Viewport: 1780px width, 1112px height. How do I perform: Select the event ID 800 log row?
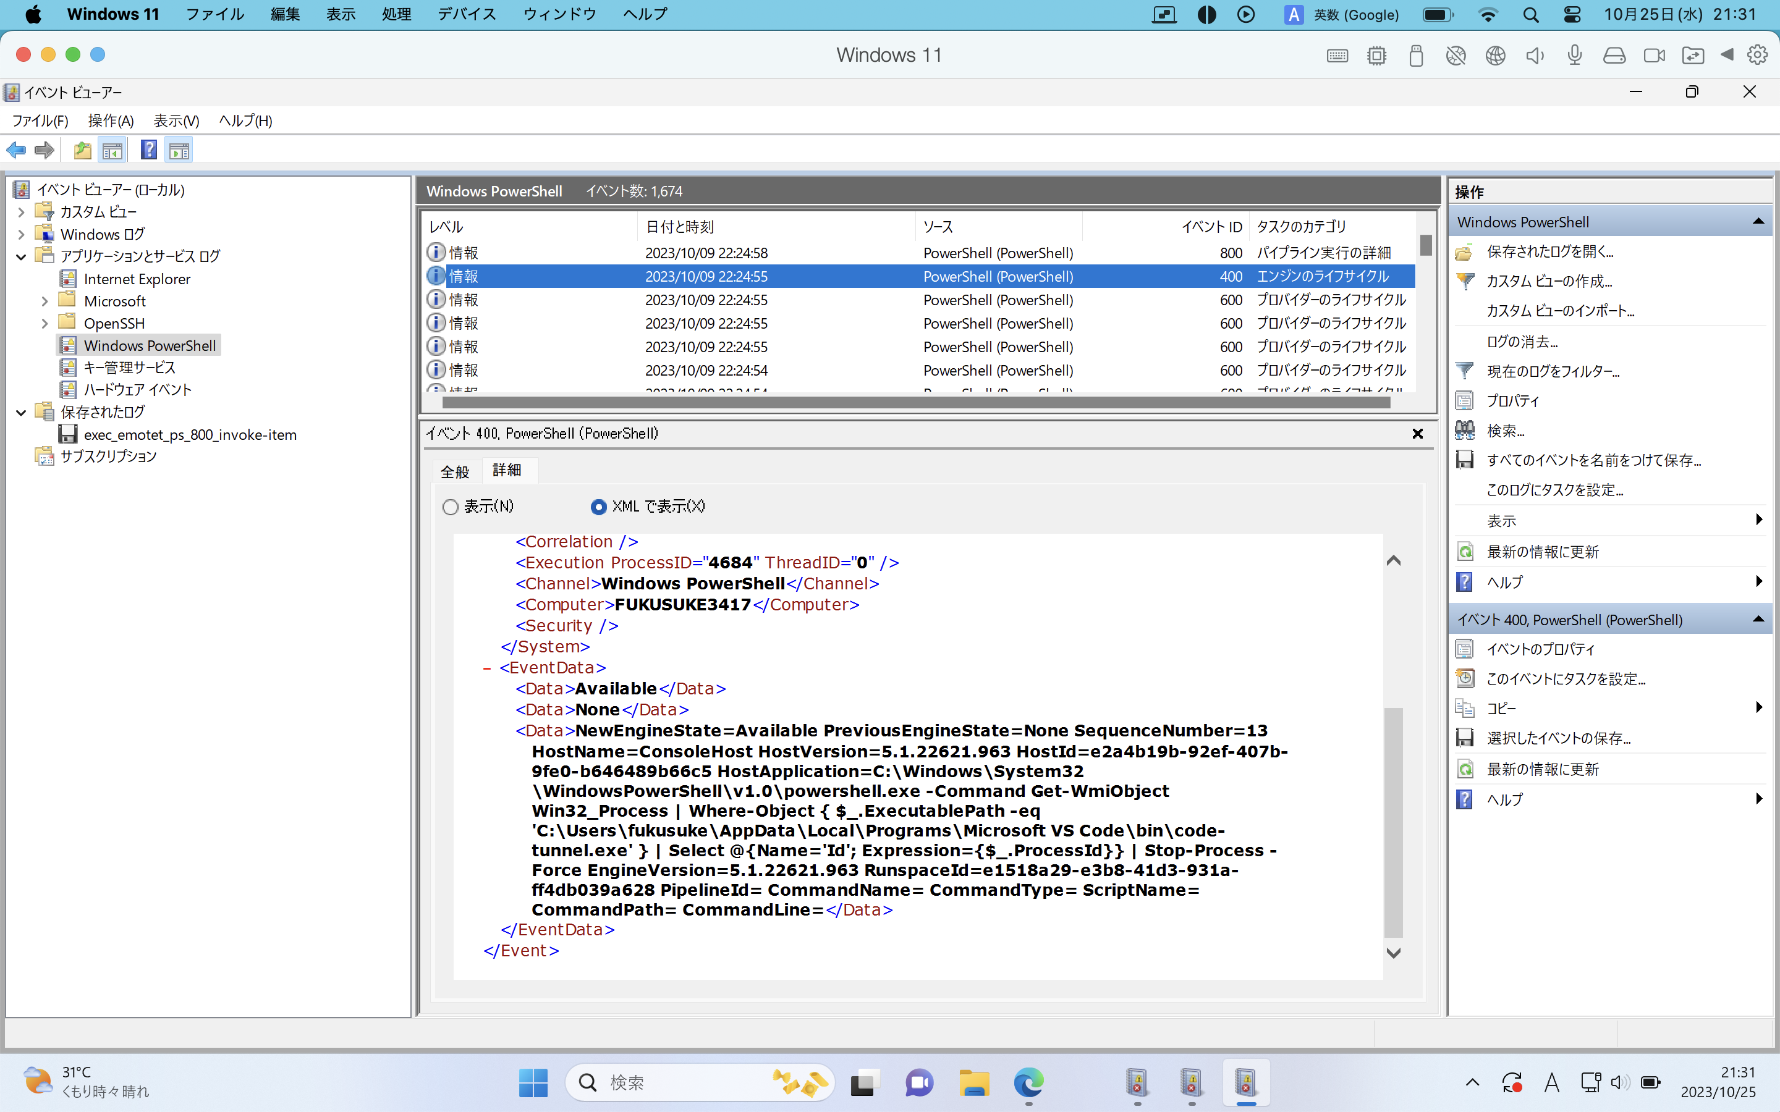[809, 252]
